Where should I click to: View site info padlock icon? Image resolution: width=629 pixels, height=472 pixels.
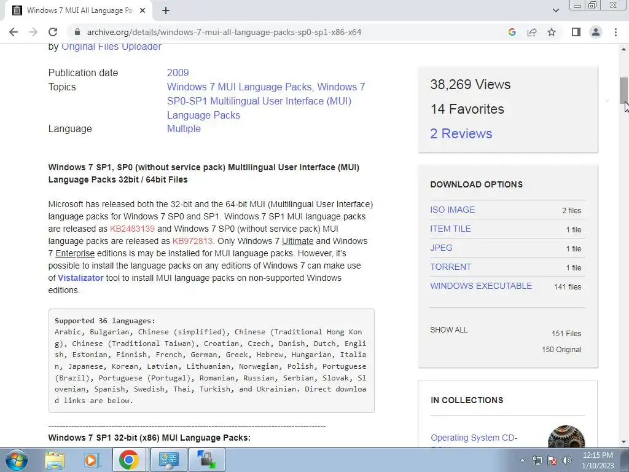77,32
